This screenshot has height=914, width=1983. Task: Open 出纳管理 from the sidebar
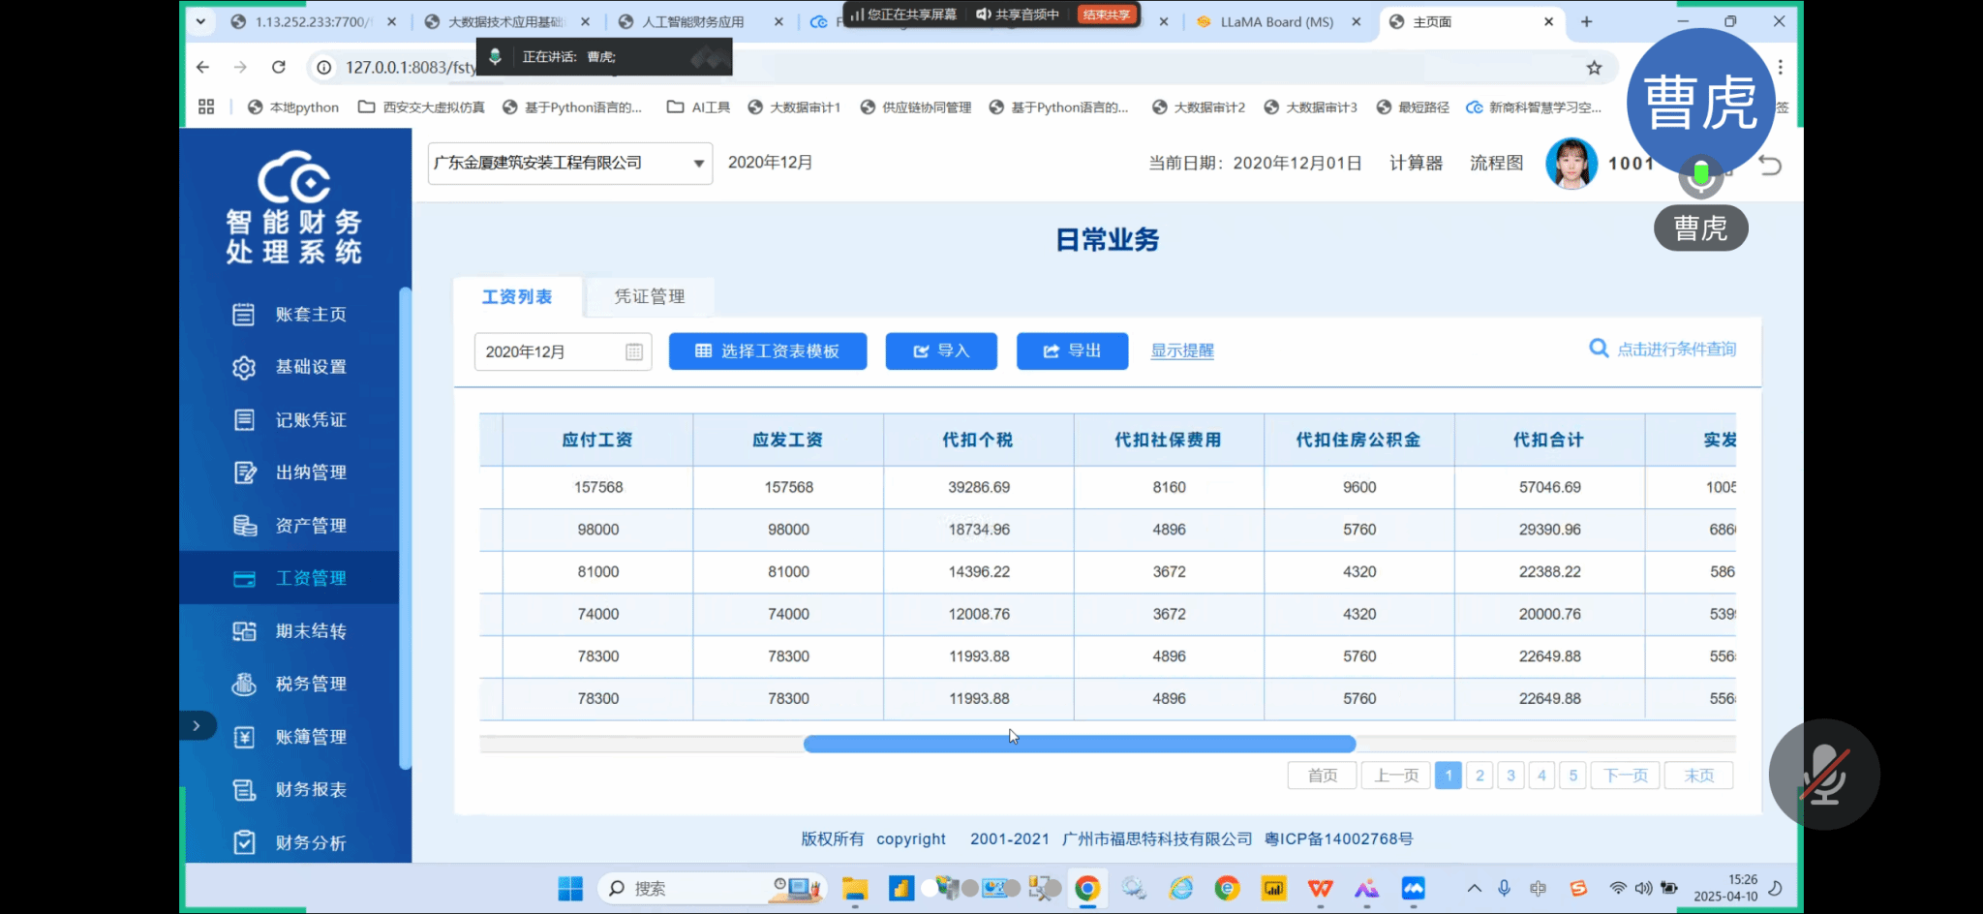coord(310,472)
